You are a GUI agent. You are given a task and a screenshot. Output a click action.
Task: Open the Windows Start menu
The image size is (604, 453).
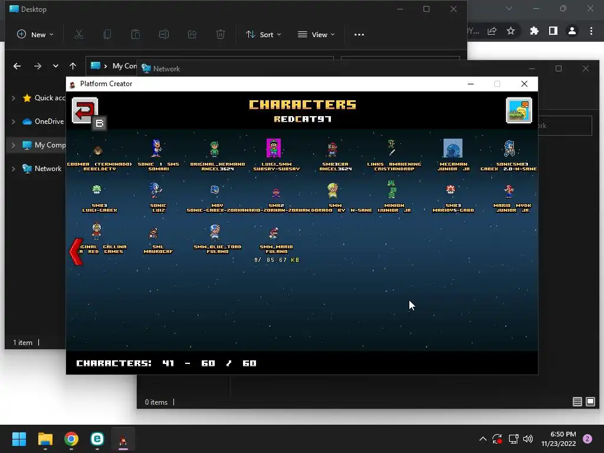[x=19, y=439]
